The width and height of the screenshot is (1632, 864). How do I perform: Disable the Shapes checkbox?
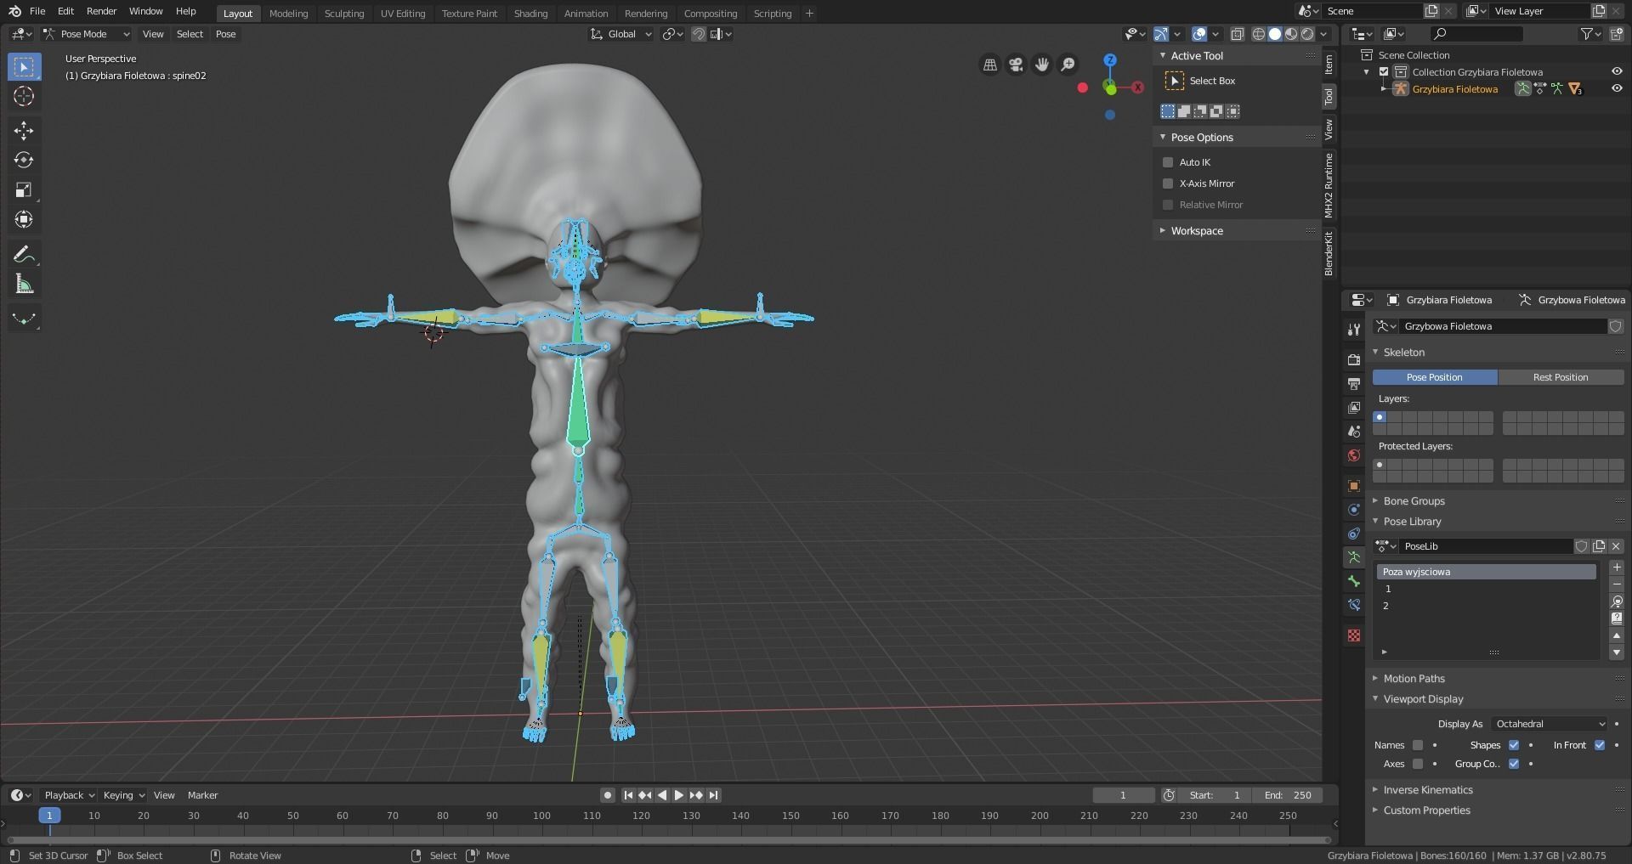pos(1514,745)
